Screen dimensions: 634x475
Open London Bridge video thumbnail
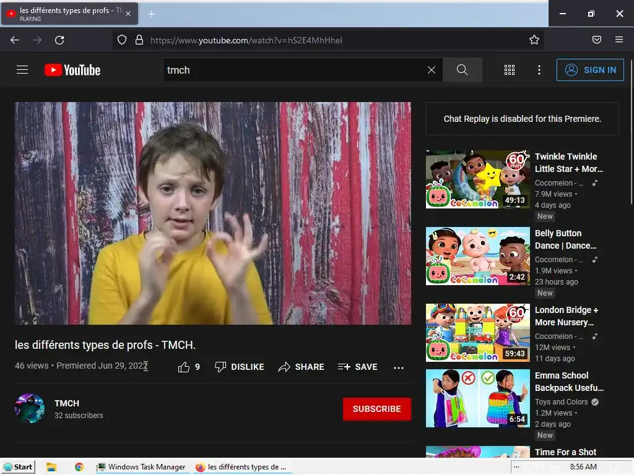click(477, 333)
